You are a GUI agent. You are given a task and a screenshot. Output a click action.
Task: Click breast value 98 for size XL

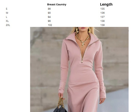pos(49,21)
